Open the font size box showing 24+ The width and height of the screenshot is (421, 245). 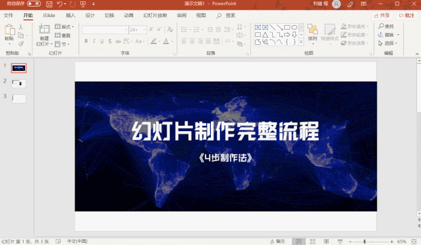coord(138,30)
